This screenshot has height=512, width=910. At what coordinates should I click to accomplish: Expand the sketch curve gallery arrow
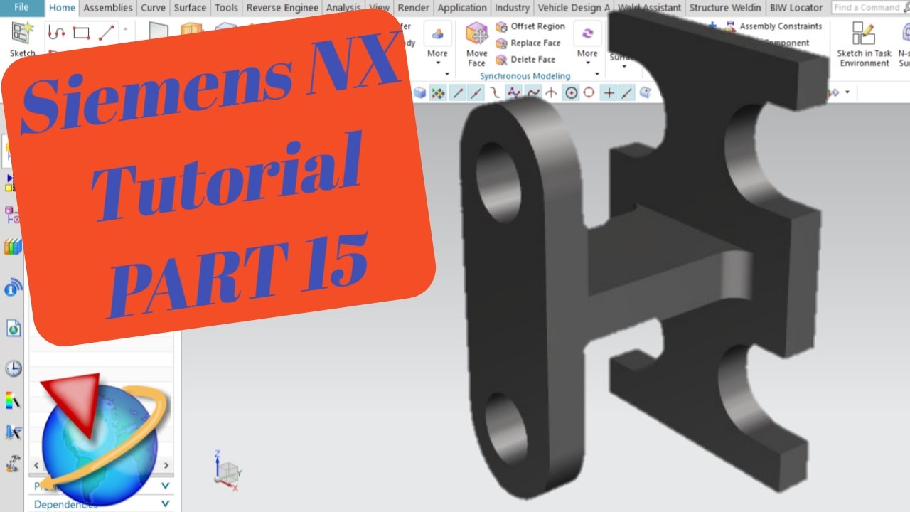[126, 30]
